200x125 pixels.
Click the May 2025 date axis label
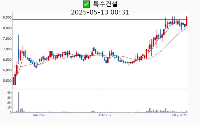click(x=179, y=115)
